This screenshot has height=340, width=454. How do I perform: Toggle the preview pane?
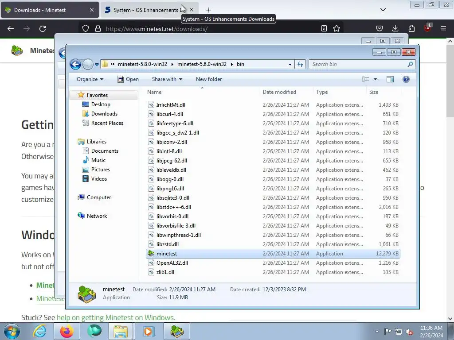pyautogui.click(x=390, y=79)
